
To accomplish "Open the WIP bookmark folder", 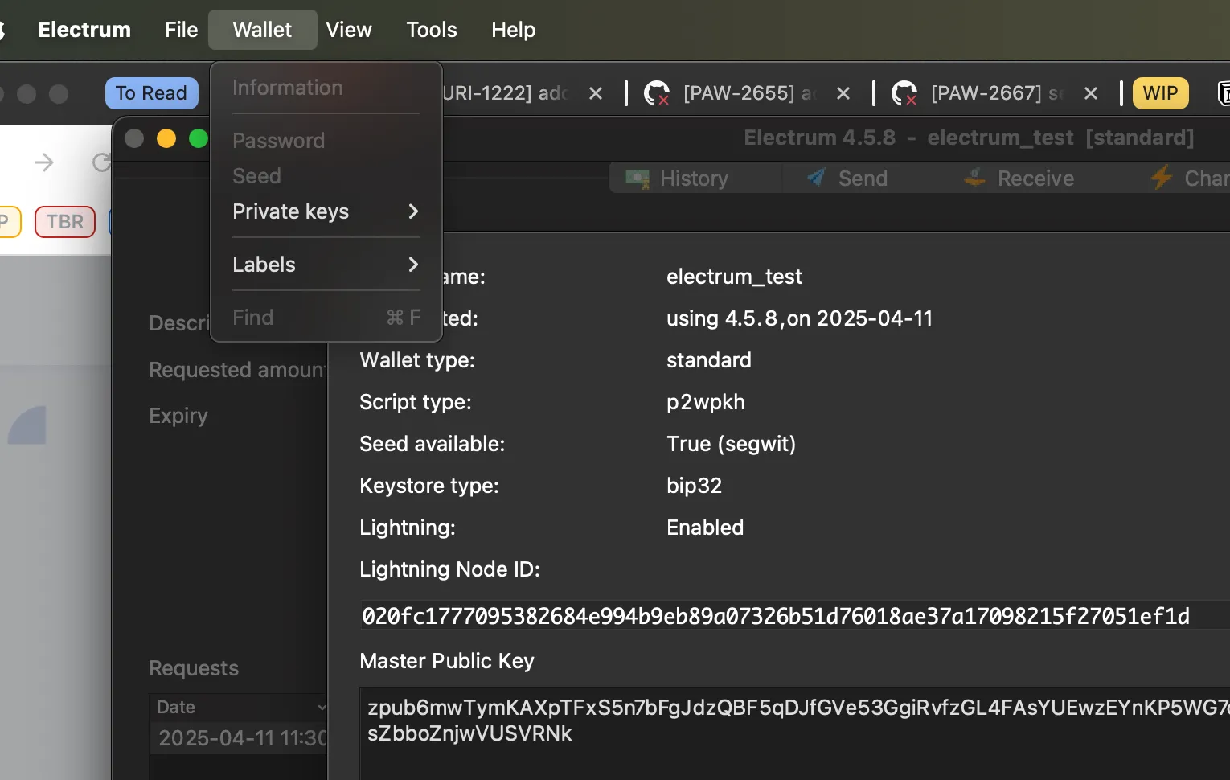I will [1160, 93].
